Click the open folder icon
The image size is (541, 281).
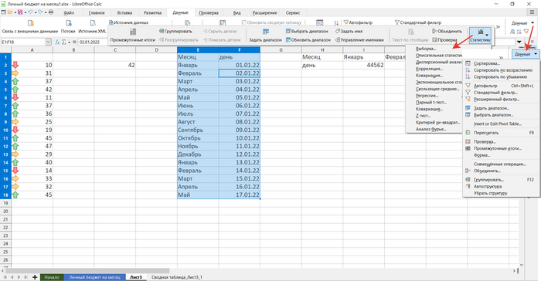(x=10, y=12)
